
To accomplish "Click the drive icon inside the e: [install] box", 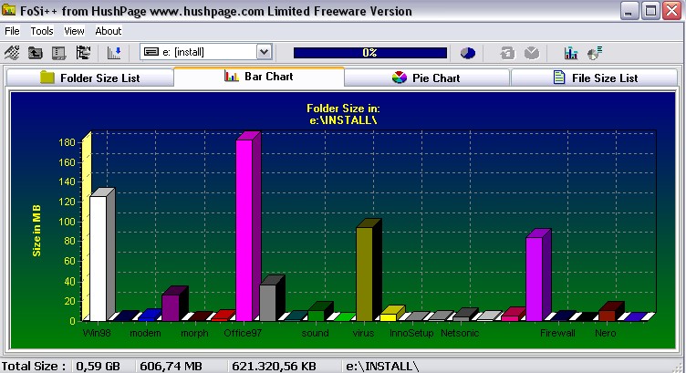I will tap(151, 52).
